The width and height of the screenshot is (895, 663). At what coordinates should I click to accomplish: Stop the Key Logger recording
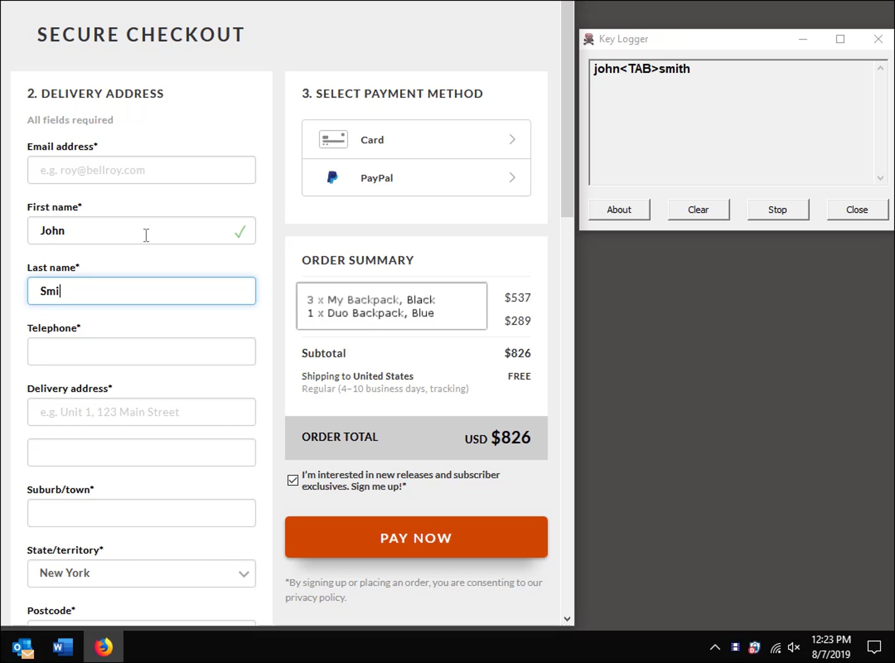(778, 210)
